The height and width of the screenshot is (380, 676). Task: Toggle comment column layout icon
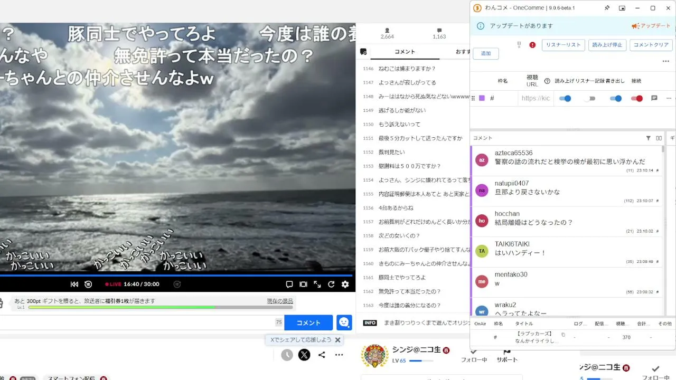coord(659,138)
